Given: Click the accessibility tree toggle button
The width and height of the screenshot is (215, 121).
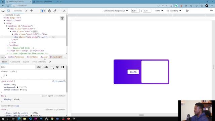Looking at the screenshot, I should pyautogui.click(x=62, y=18).
